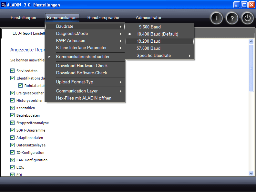Click the power shutdown icon
Image resolution: width=256 pixels, height=192 pixels.
pos(247,18)
